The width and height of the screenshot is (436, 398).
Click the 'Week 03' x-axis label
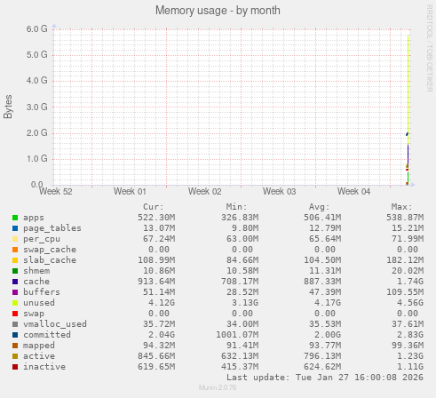pos(280,192)
